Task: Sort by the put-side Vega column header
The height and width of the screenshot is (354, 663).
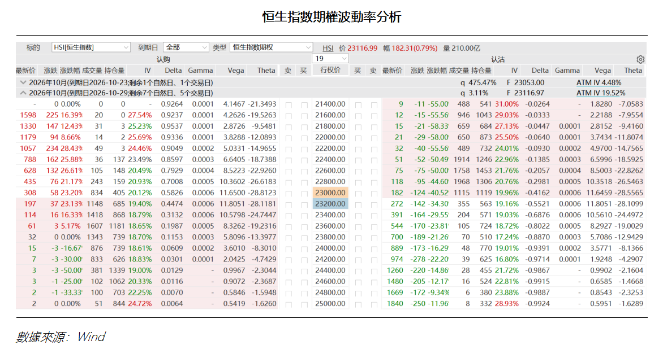Action: pos(602,71)
